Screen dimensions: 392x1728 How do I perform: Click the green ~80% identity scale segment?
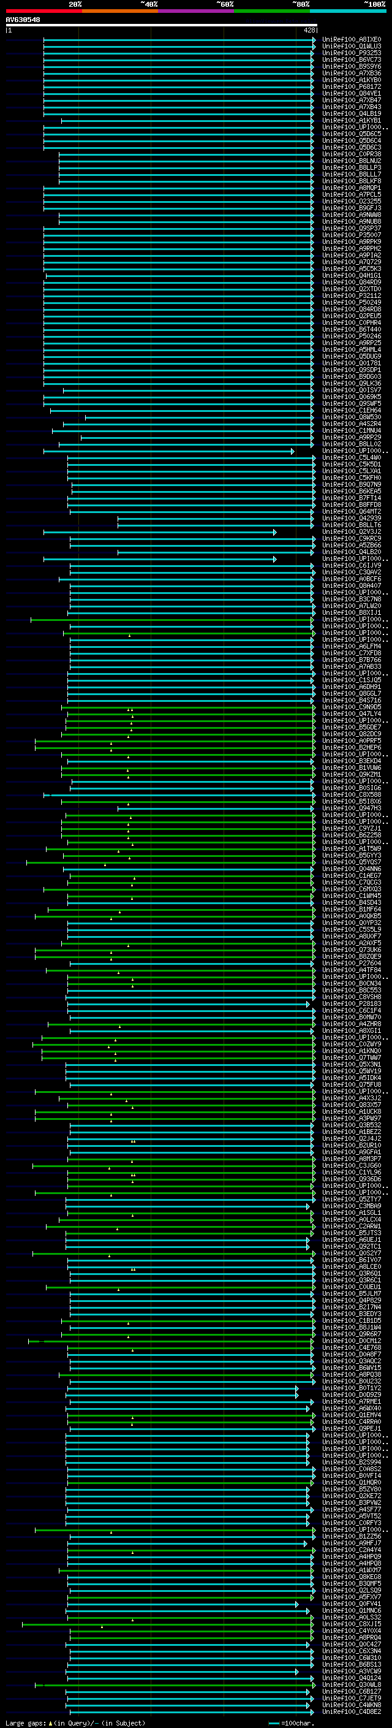point(272,11)
